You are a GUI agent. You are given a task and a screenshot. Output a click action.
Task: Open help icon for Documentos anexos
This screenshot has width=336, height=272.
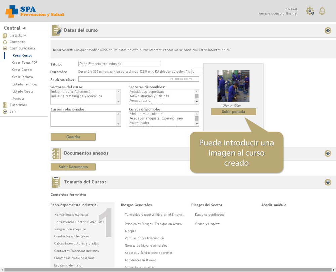click(x=328, y=153)
